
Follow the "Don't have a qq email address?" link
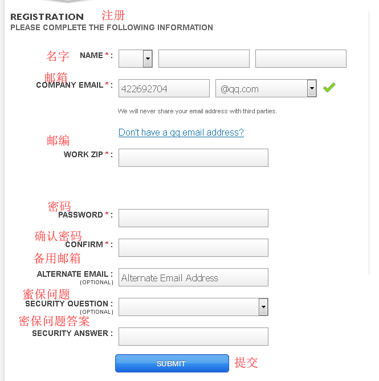pos(181,133)
